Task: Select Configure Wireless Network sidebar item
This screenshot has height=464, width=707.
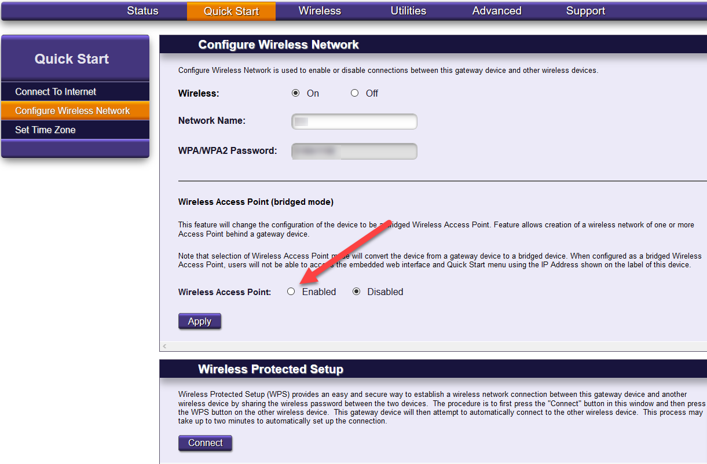Action: point(72,111)
